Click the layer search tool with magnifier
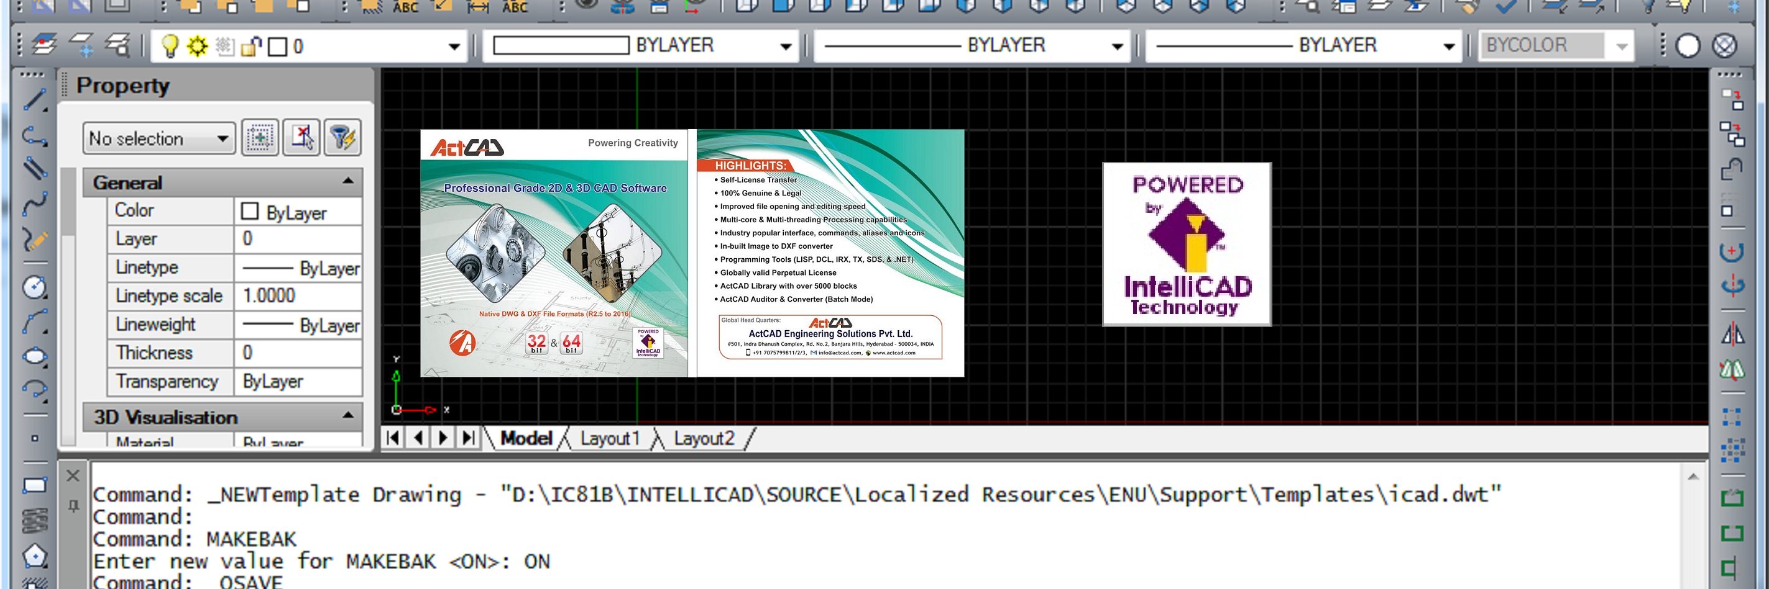 tap(119, 45)
